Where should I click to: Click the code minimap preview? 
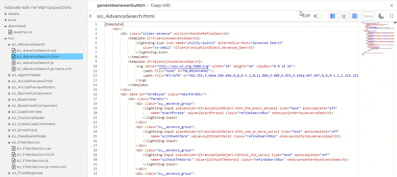click(376, 38)
